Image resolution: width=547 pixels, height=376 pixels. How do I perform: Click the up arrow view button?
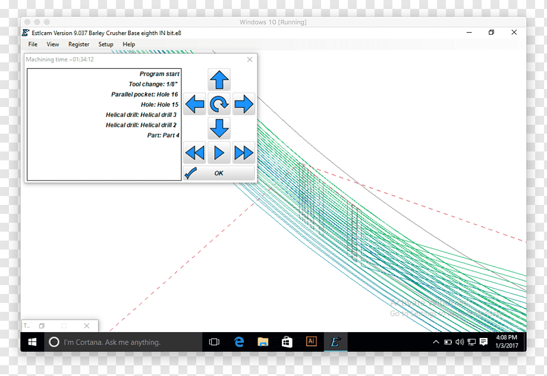219,80
